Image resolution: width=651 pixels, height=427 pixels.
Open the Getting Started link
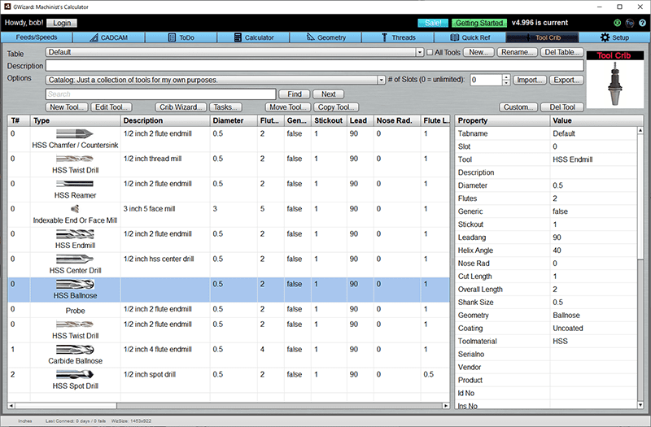pos(479,24)
